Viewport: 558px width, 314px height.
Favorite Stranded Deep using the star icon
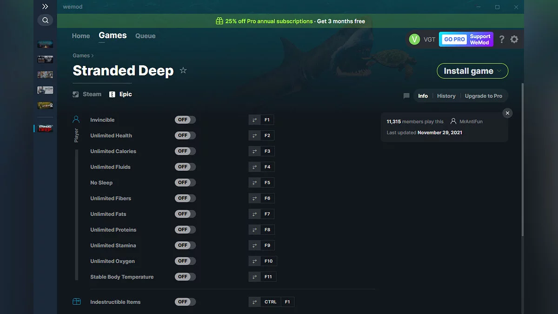[183, 71]
